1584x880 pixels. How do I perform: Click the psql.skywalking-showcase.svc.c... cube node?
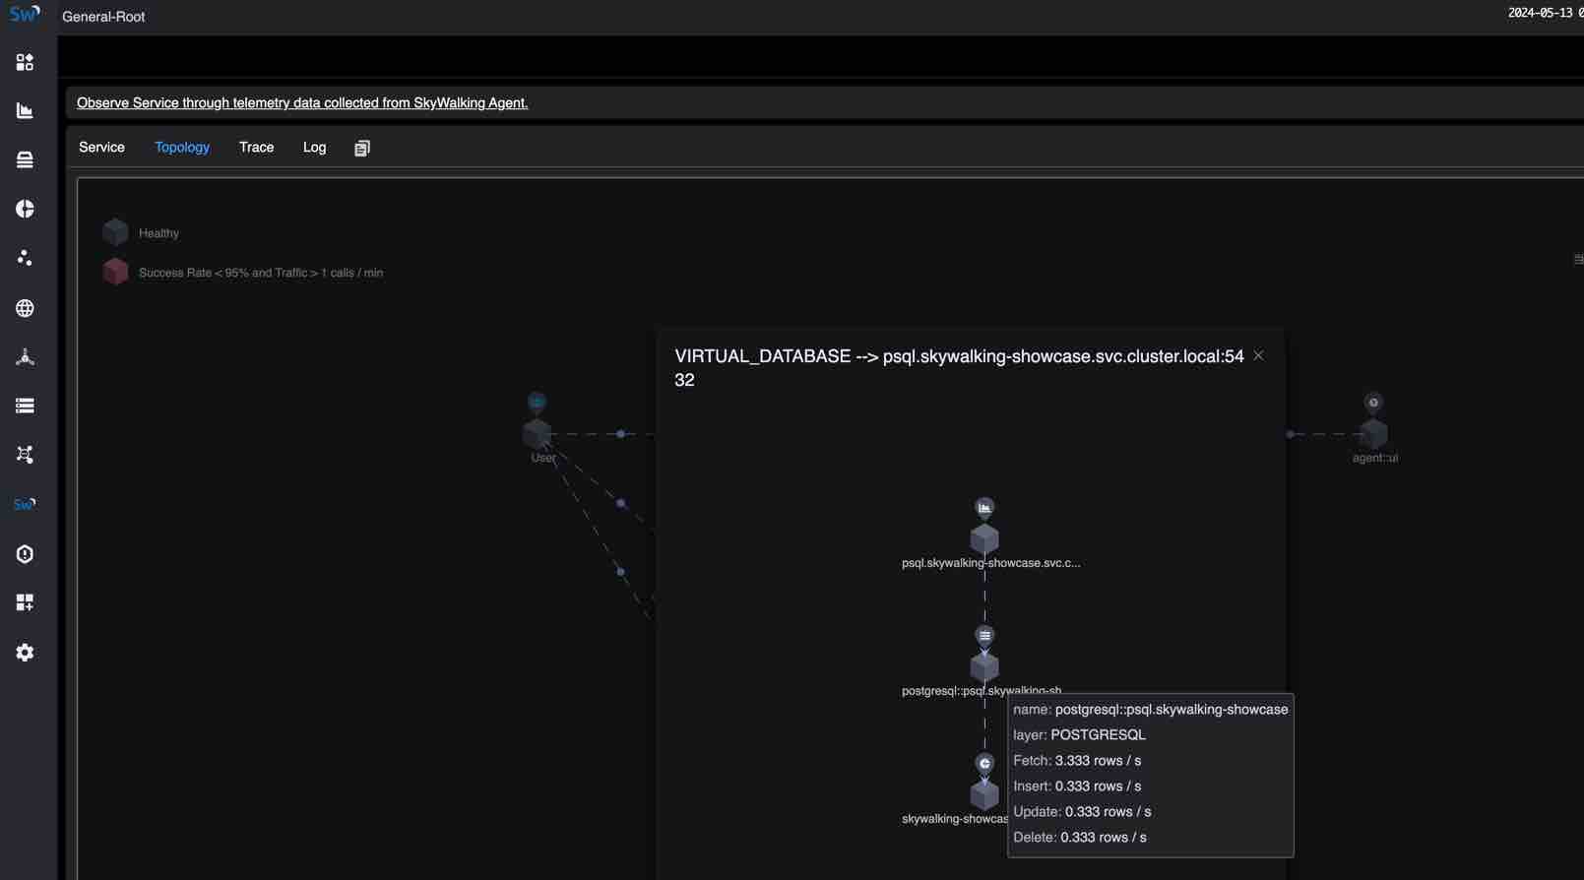coord(984,539)
